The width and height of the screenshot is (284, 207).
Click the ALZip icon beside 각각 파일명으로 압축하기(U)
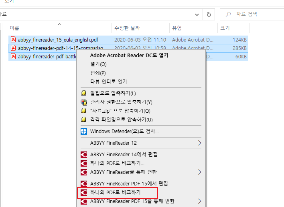(x=84, y=119)
